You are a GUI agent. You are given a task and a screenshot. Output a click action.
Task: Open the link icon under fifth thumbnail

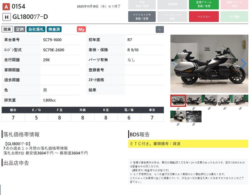coord(240,108)
